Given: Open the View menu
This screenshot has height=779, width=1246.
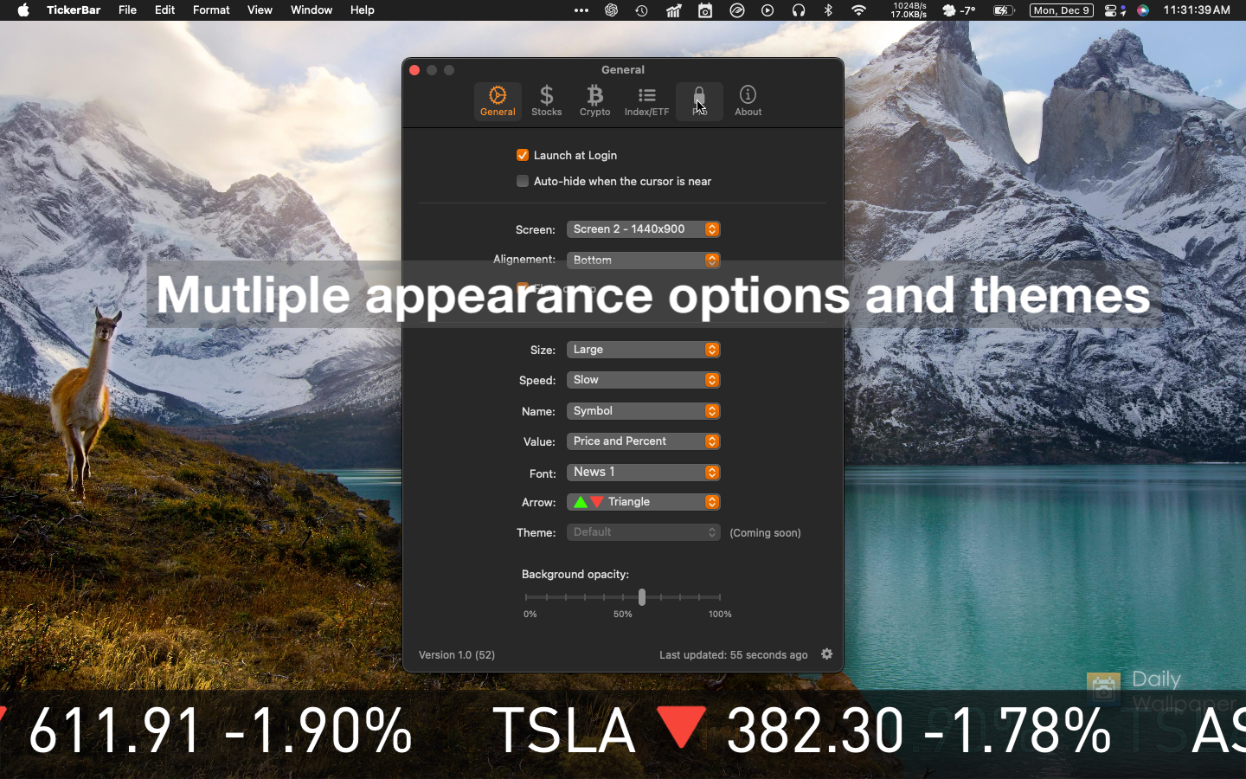Looking at the screenshot, I should coord(260,10).
